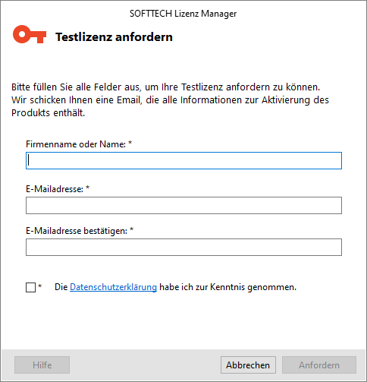This screenshot has width=367, height=382.
Task: Click the text habe ich zur Kenntnis genommen
Action: (x=227, y=287)
